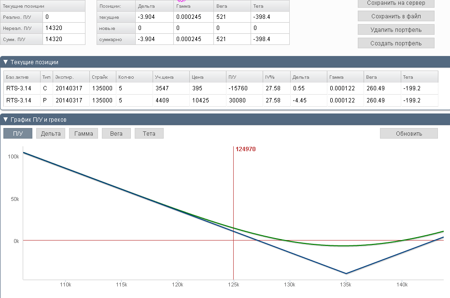Click the red 124970 price marker label
Viewport: 450px width, 298px height.
tap(245, 149)
